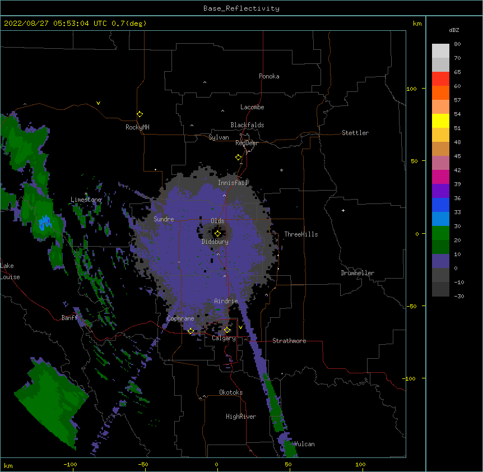Viewport: 483px width, 472px height.
Task: Click the yellow radar site marker near Didsbury
Action: [x=217, y=234]
